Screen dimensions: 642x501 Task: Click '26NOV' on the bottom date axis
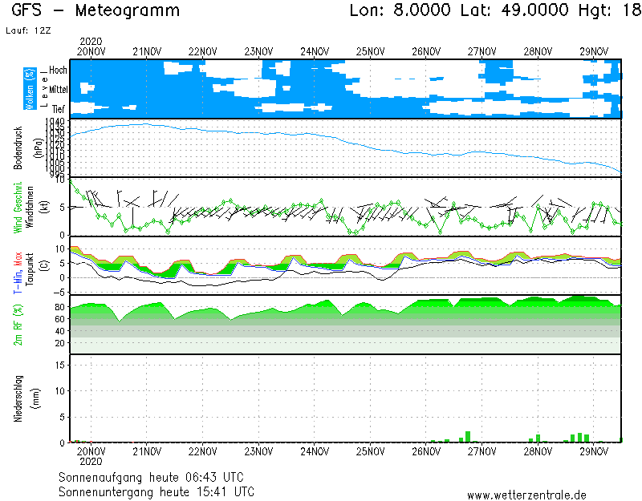426,452
